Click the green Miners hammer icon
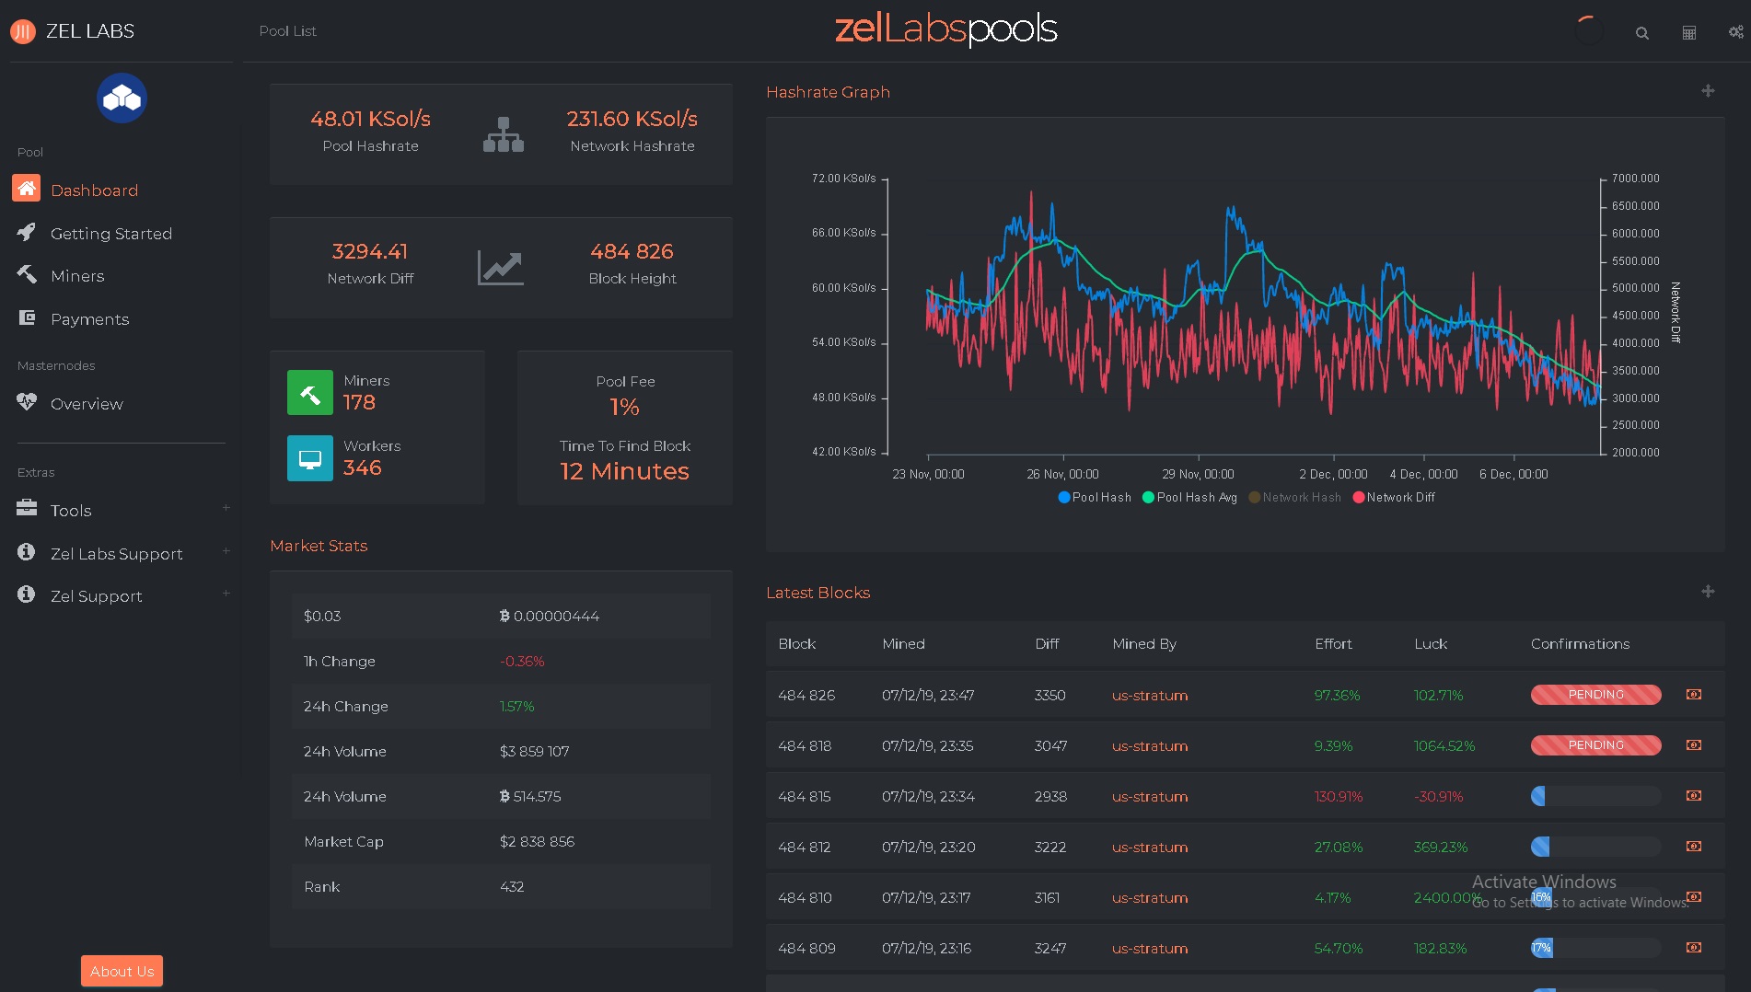1751x992 pixels. click(x=310, y=393)
